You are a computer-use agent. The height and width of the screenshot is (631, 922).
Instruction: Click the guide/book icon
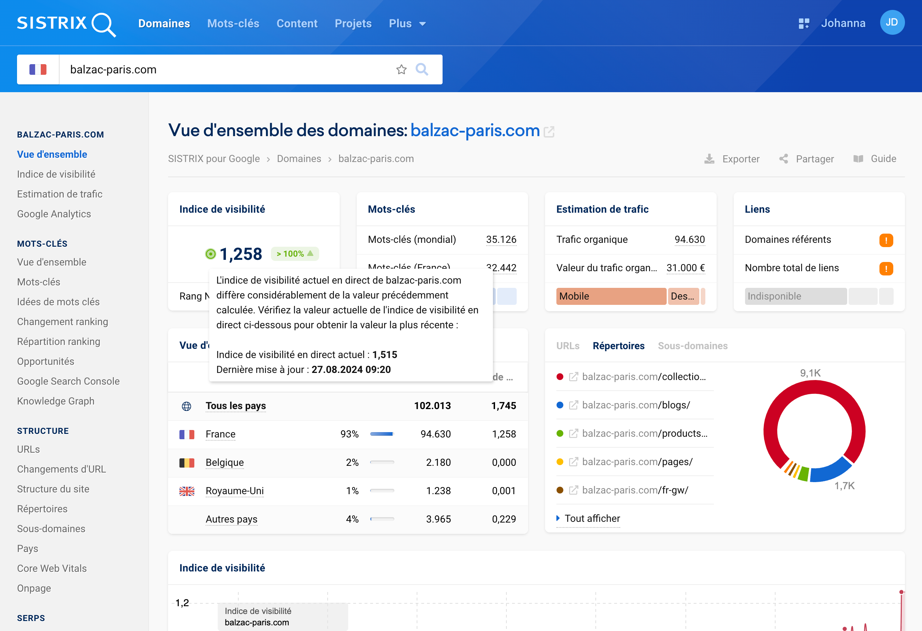coord(858,159)
